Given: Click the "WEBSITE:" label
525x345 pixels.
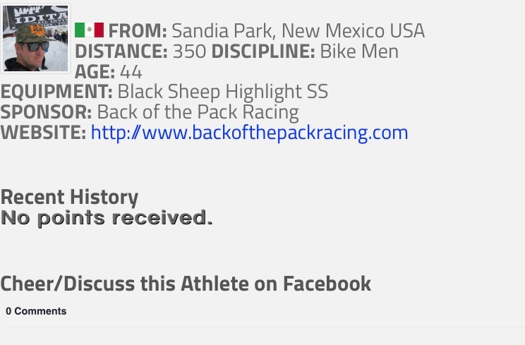Looking at the screenshot, I should click(x=43, y=133).
